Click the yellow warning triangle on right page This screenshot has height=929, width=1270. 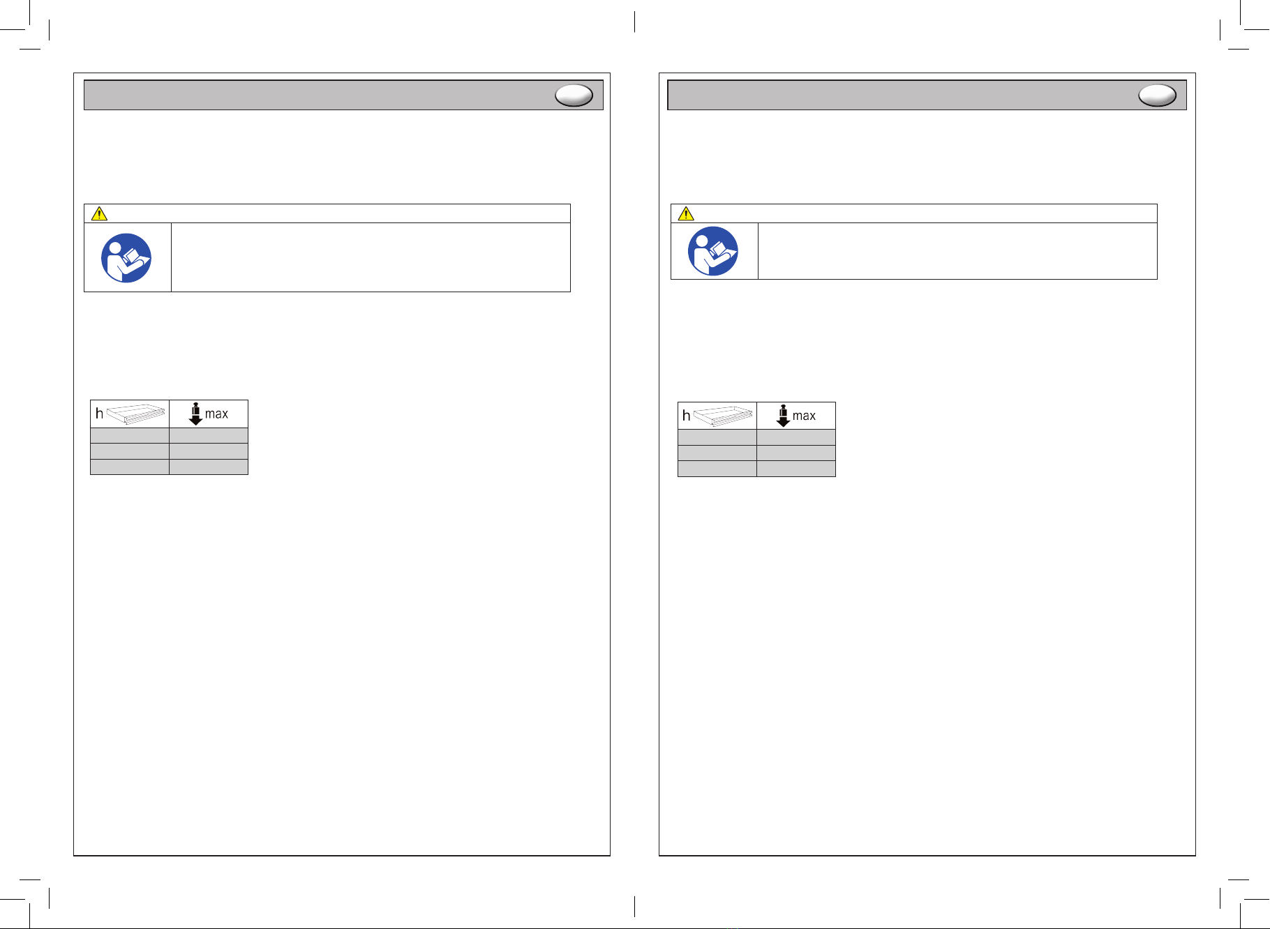tap(686, 213)
